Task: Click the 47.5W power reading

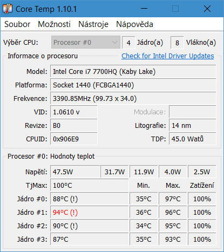Action: pyautogui.click(x=75, y=172)
